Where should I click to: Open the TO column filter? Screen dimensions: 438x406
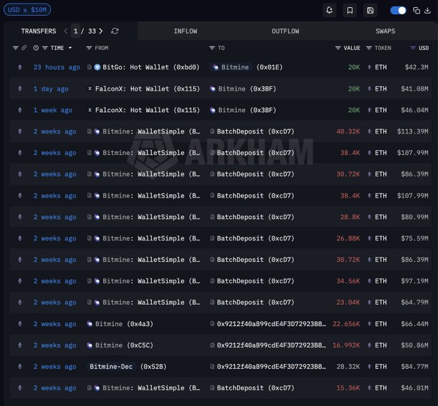tap(212, 48)
